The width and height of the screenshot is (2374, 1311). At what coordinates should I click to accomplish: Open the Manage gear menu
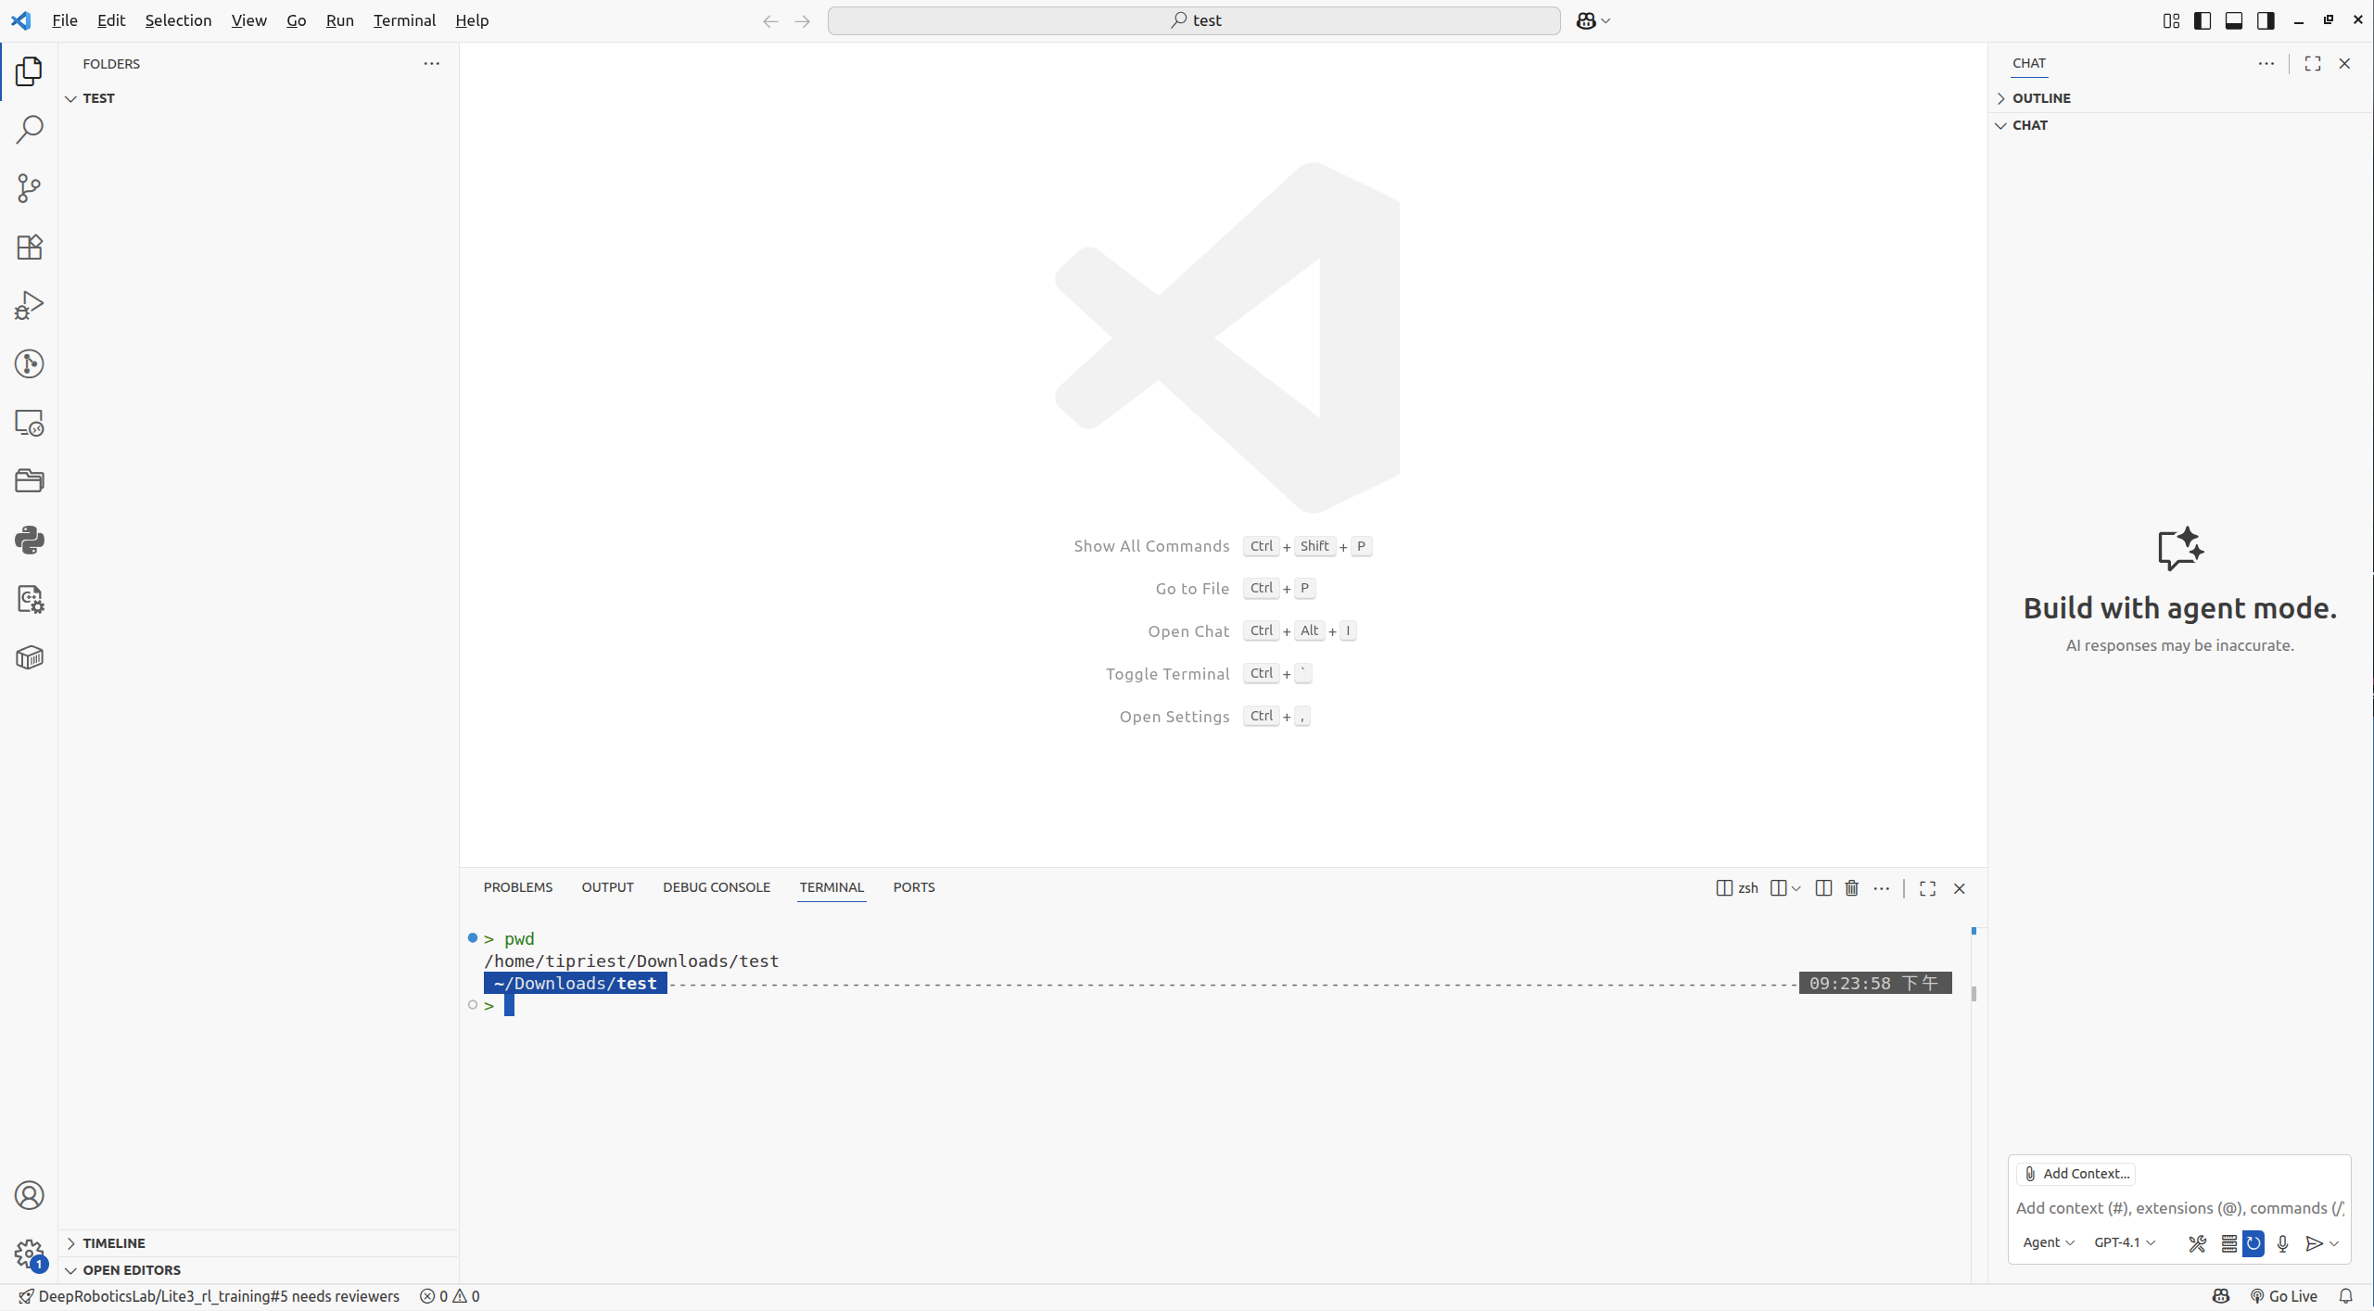[29, 1254]
